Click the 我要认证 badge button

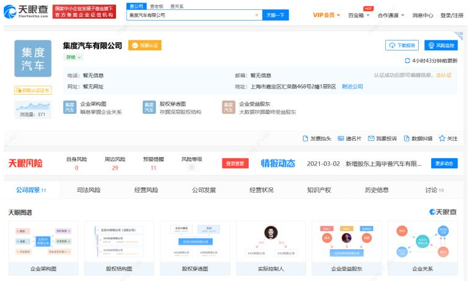[145, 45]
